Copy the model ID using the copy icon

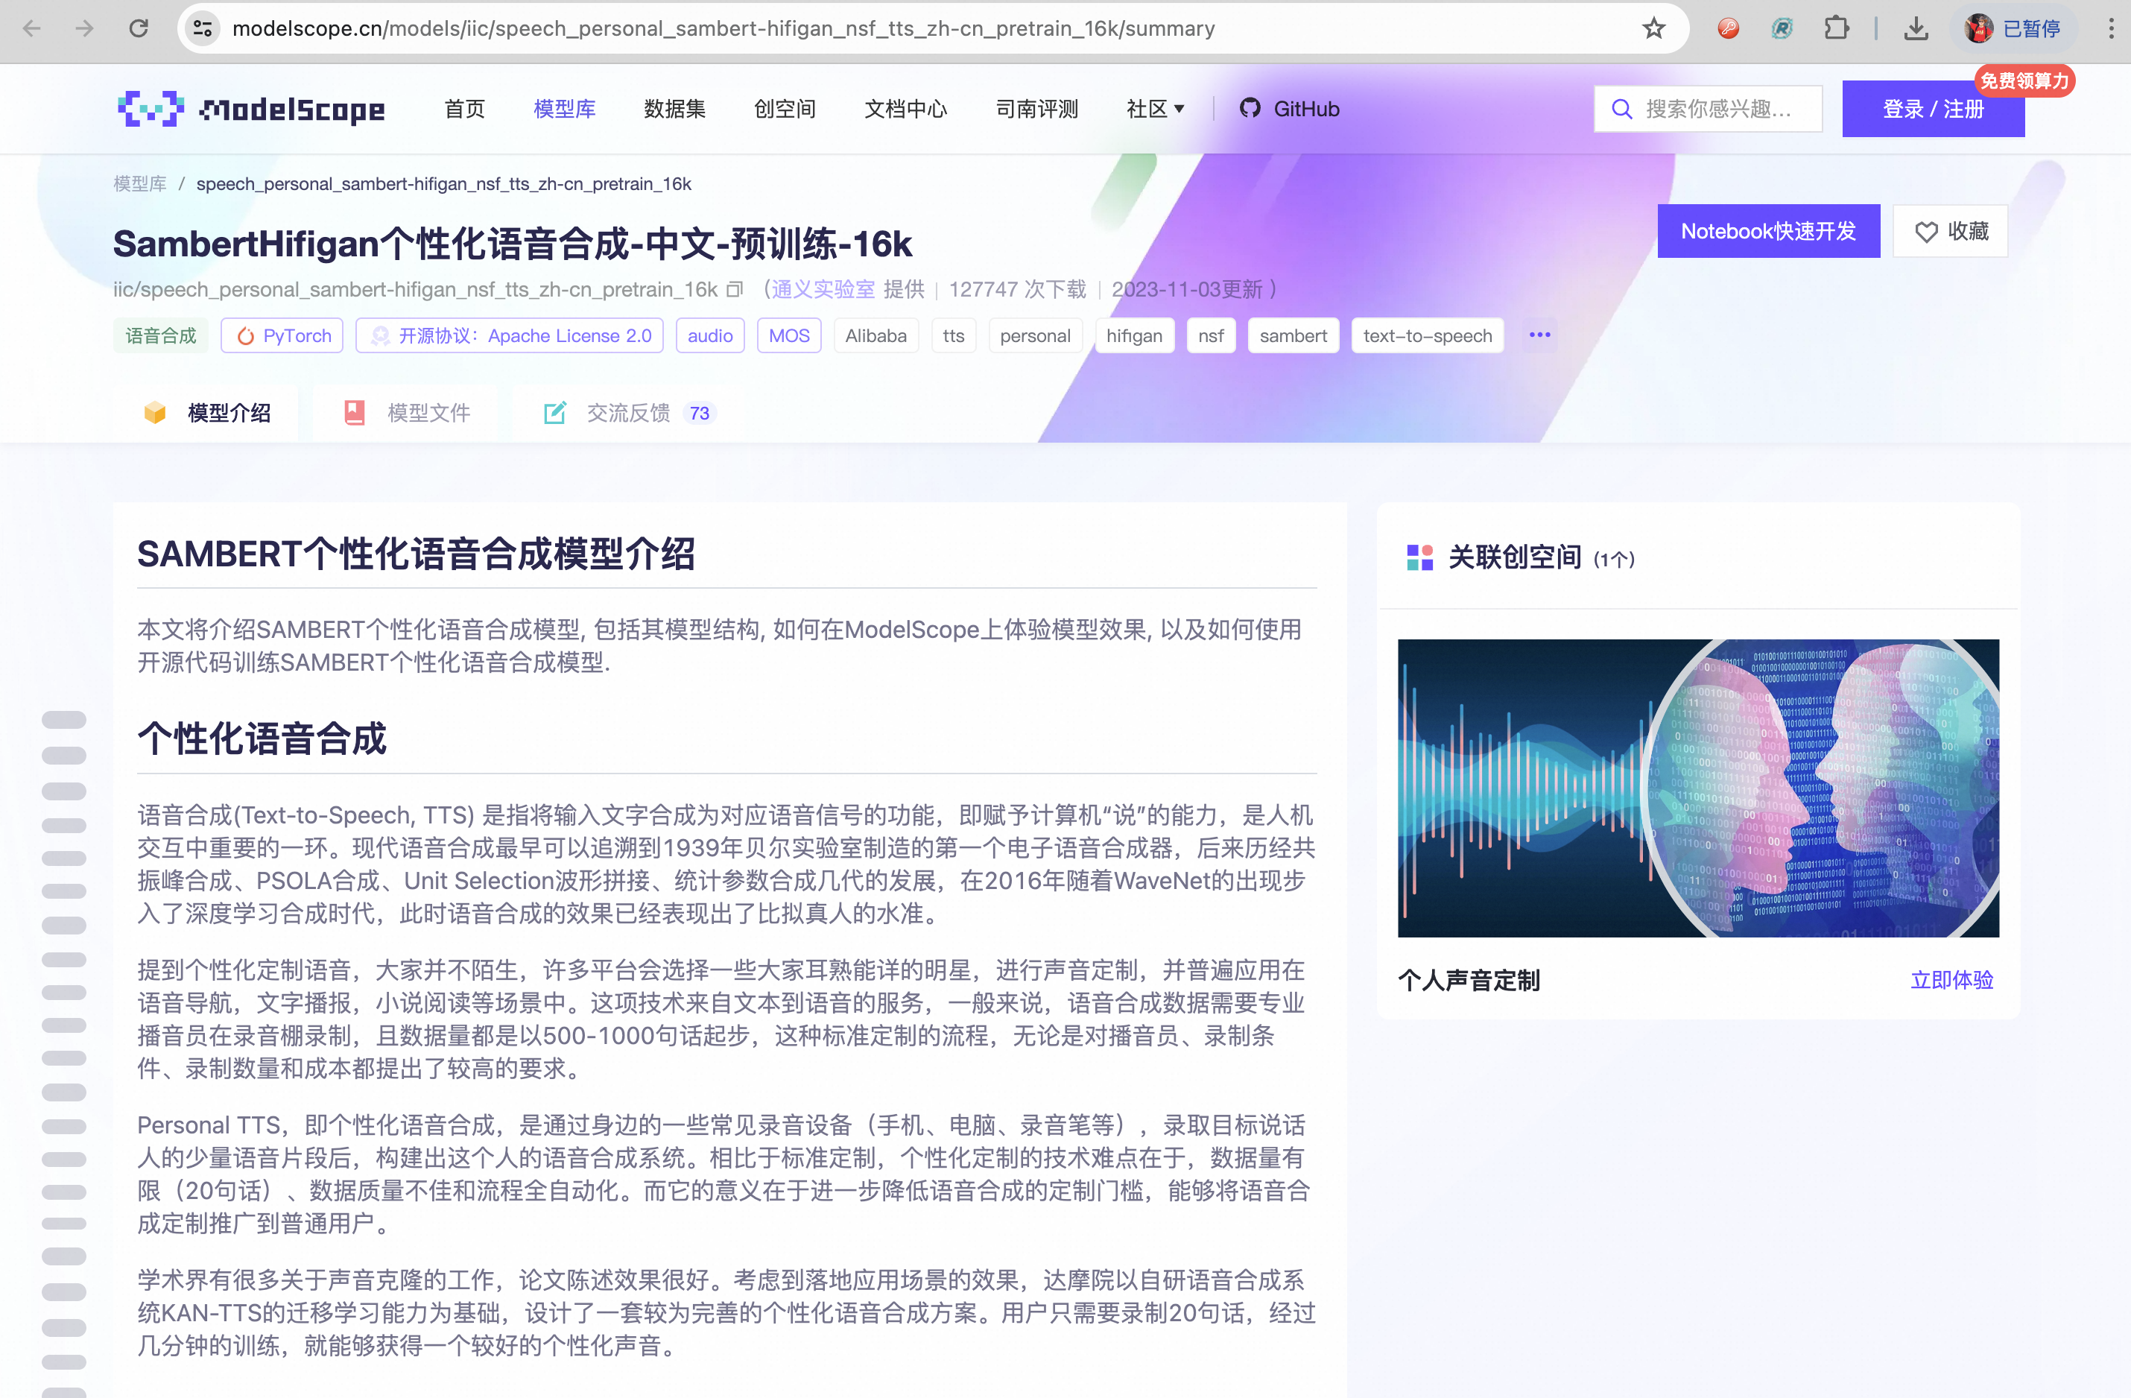tap(734, 289)
